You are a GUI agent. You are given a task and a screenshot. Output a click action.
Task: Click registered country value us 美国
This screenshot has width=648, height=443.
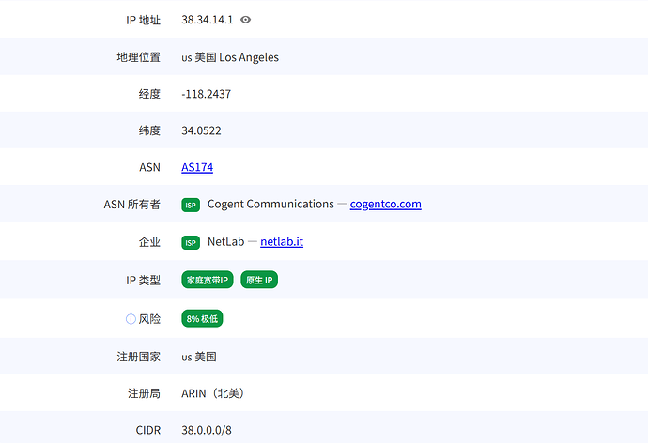(x=199, y=357)
